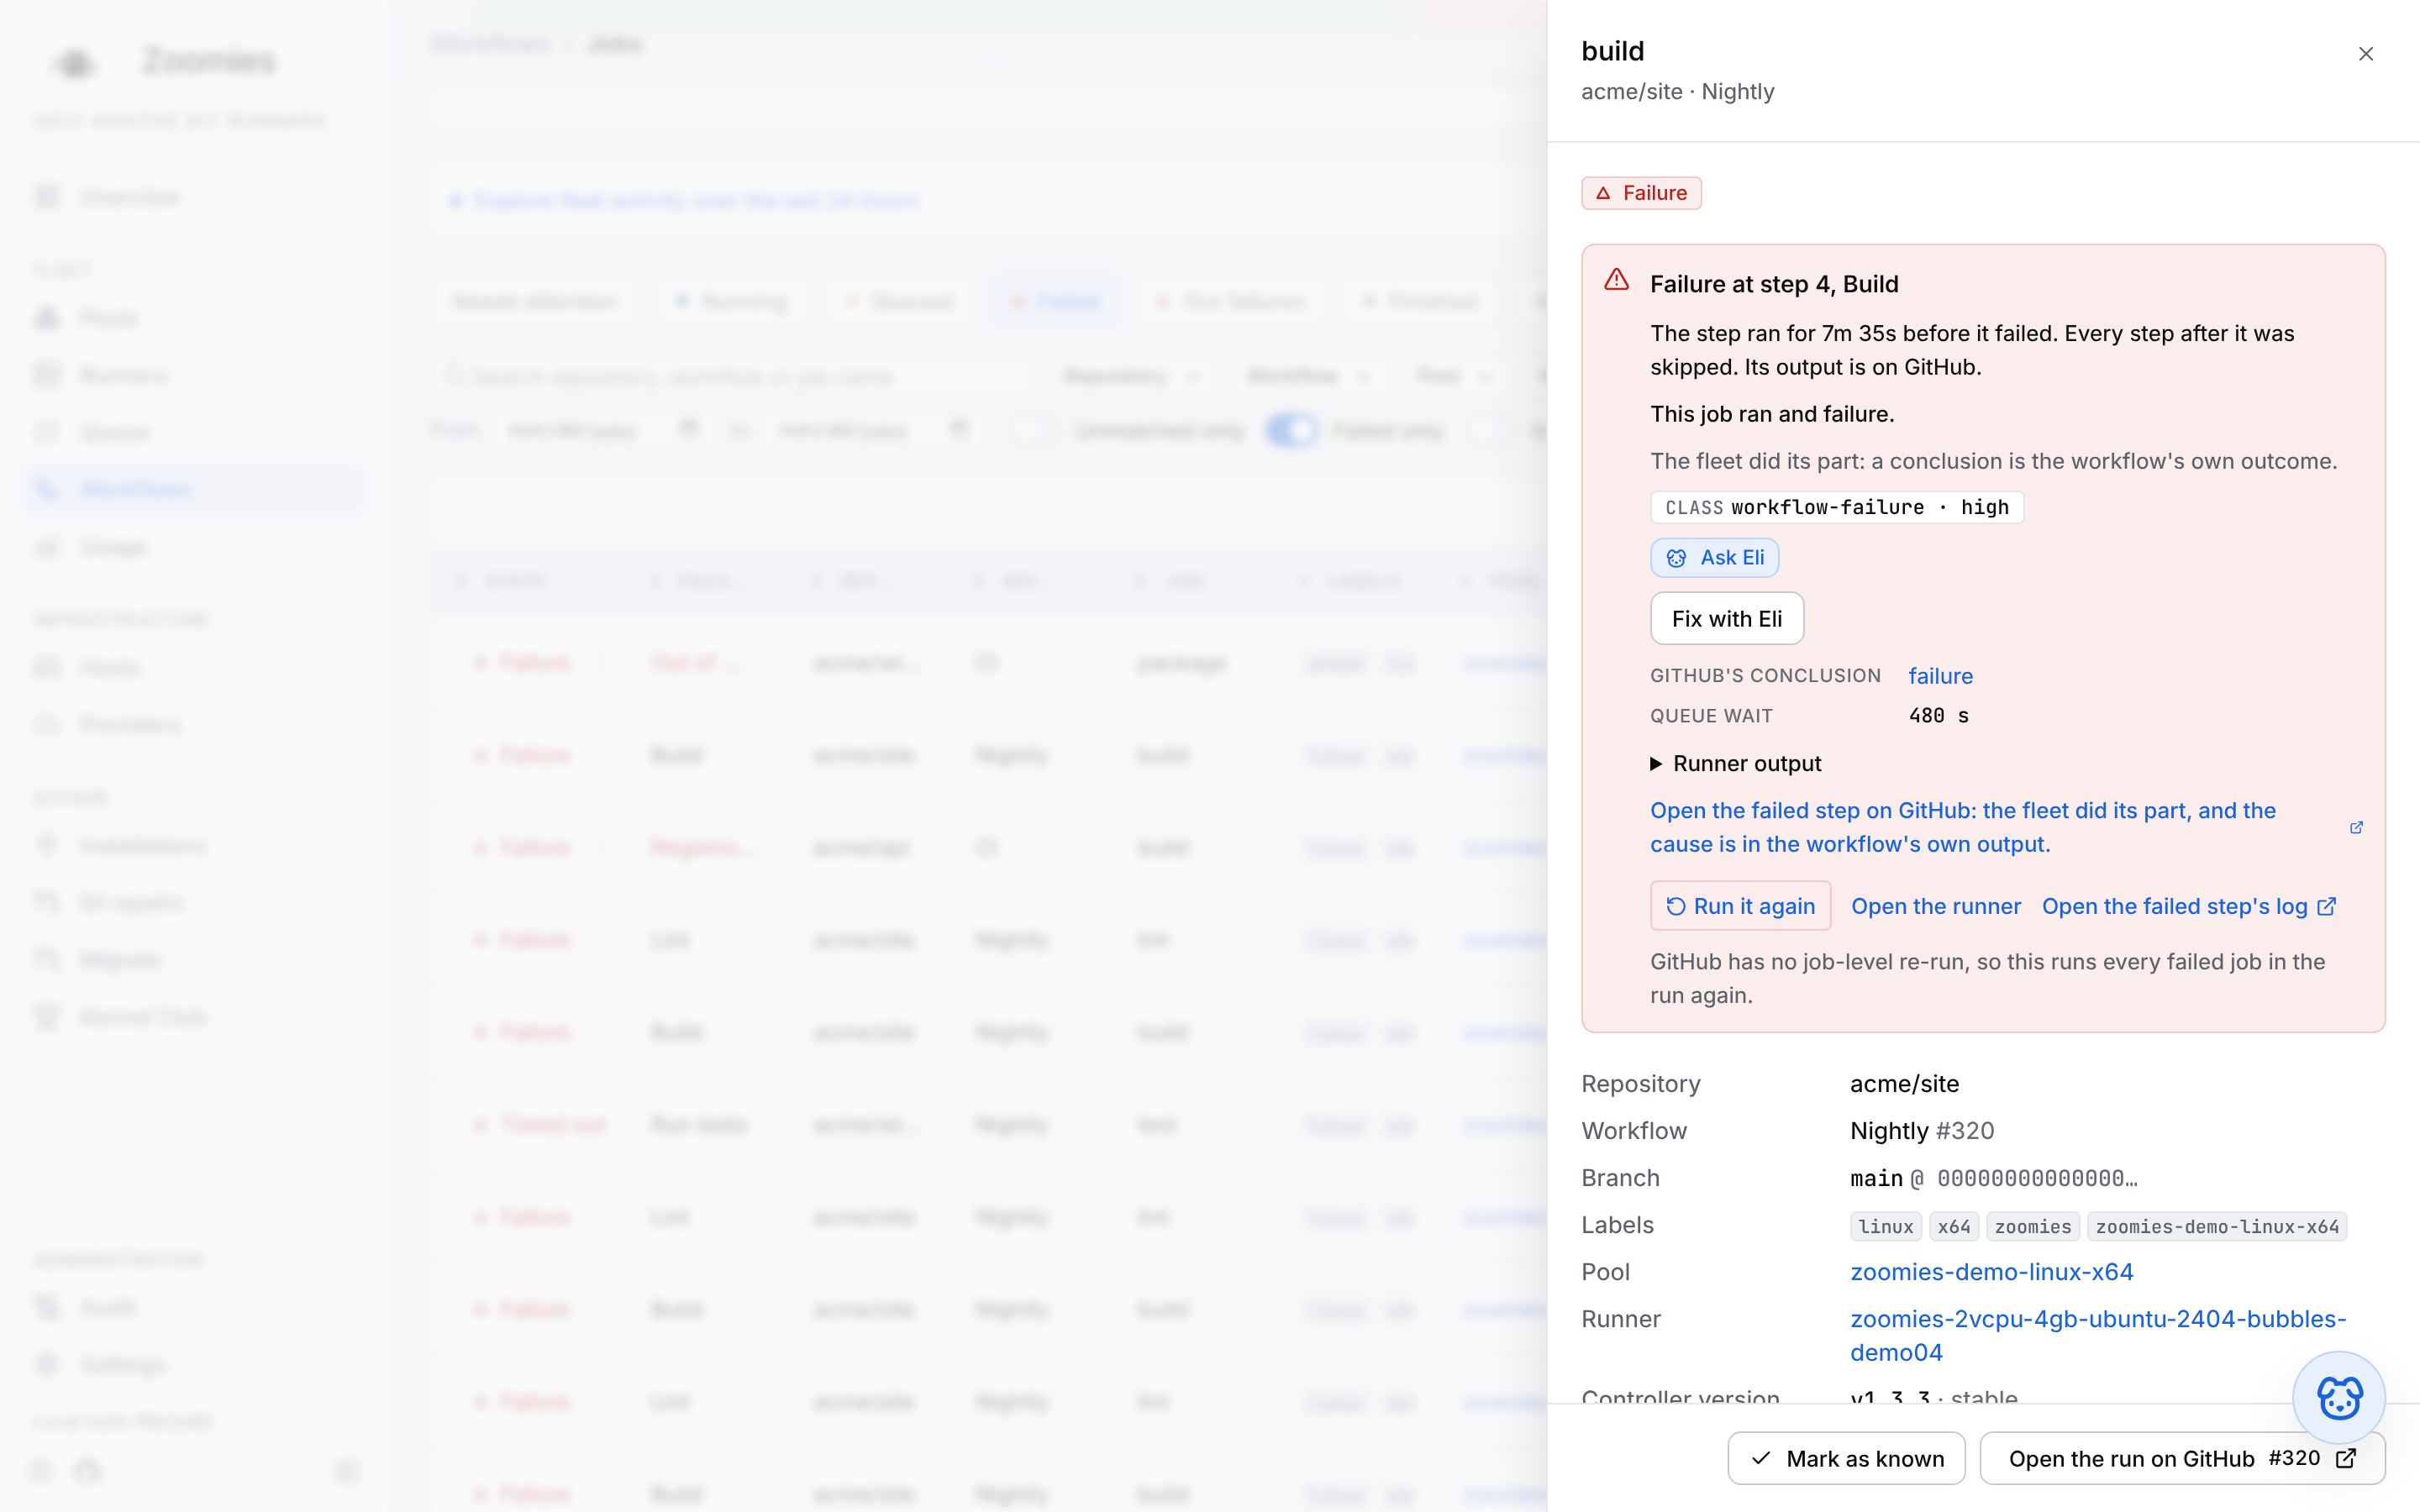Viewport: 2420px width, 1512px height.
Task: Click external link icon beside failed step text
Action: [2356, 827]
